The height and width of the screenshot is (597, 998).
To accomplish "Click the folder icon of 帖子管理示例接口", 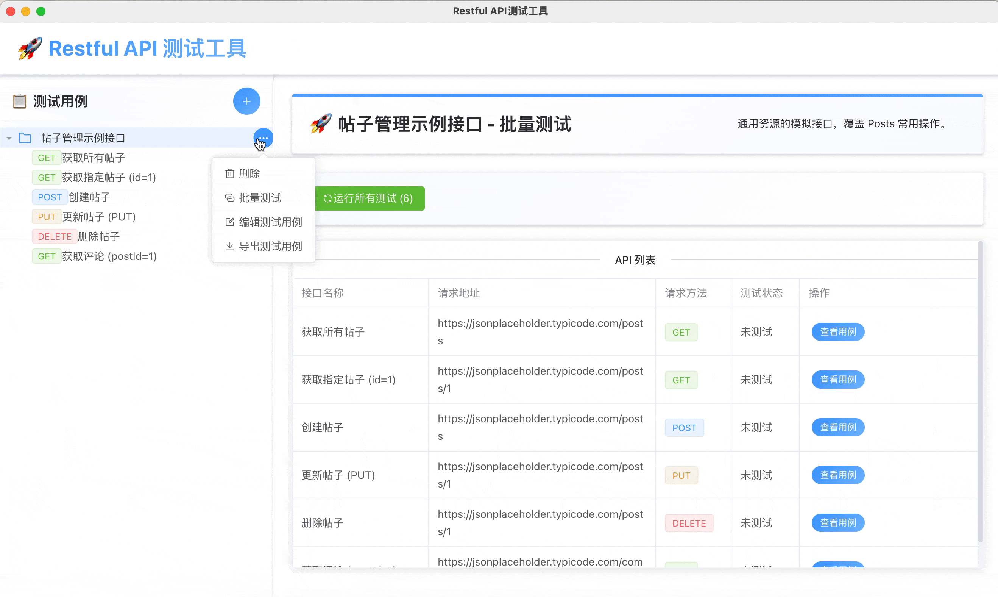I will (x=25, y=138).
